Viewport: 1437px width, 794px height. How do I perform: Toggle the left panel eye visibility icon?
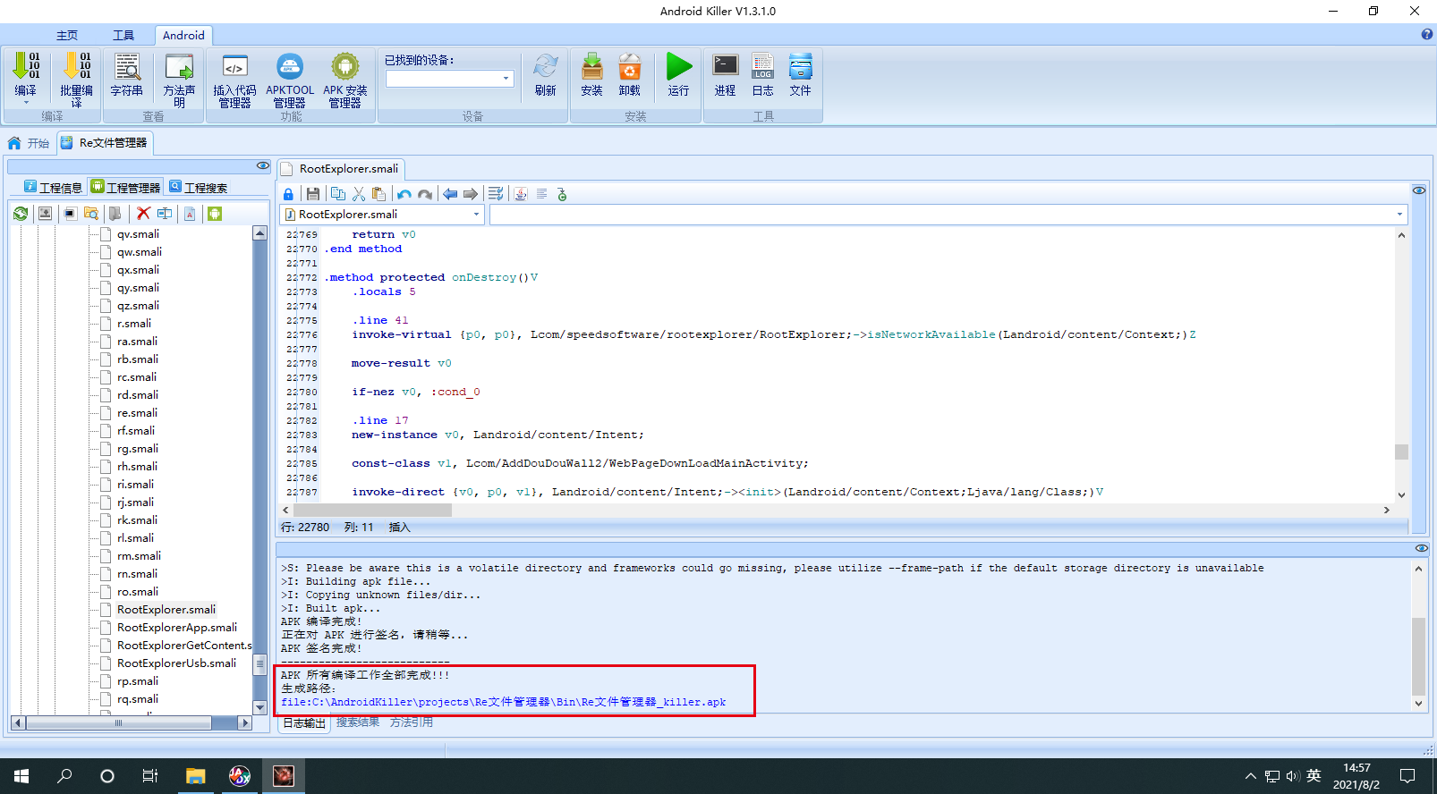(262, 166)
